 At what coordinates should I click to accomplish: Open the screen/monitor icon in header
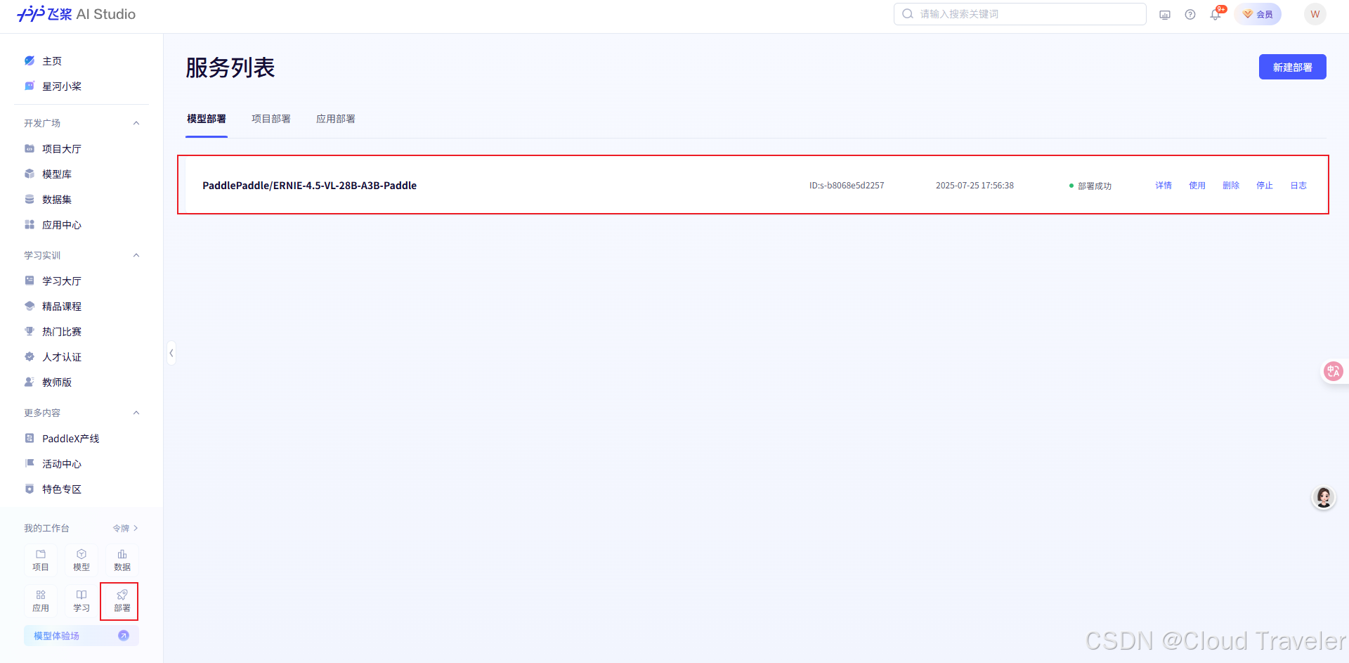click(x=1165, y=15)
